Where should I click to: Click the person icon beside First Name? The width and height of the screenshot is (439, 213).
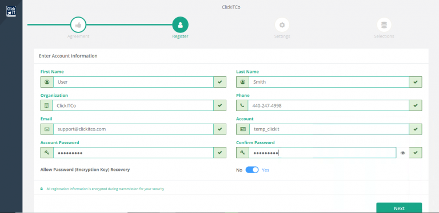coord(47,82)
